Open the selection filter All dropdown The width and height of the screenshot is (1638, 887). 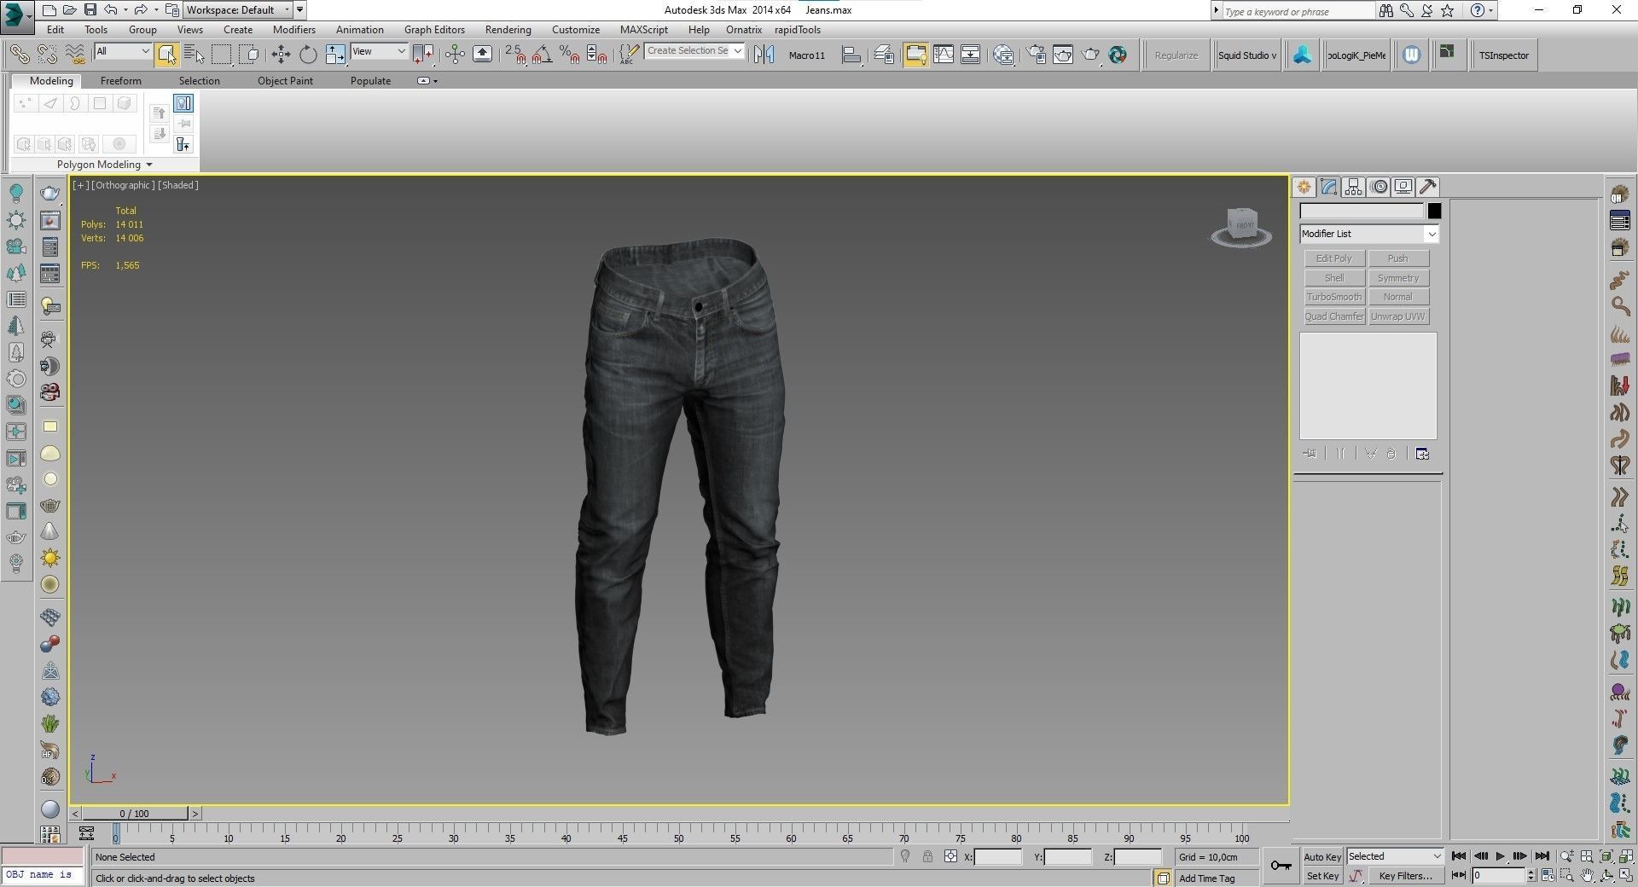point(123,51)
